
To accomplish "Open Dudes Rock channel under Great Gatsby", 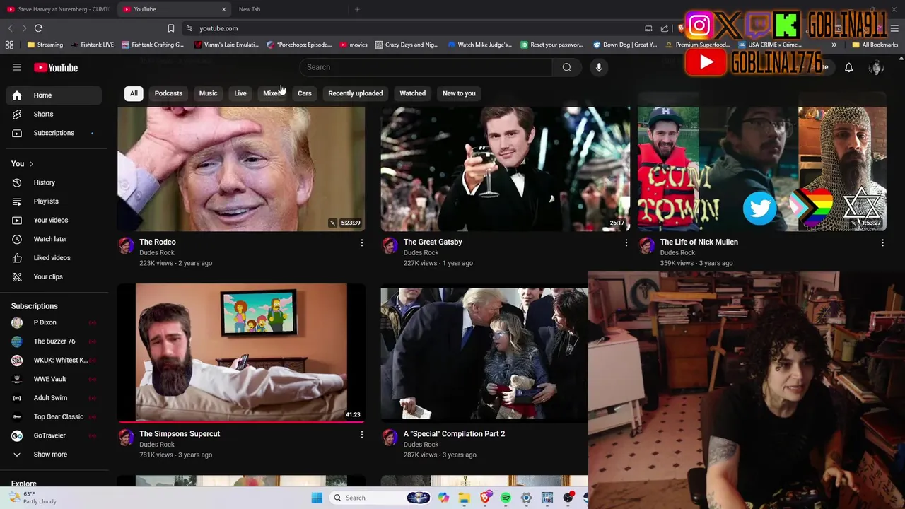I will [x=421, y=252].
